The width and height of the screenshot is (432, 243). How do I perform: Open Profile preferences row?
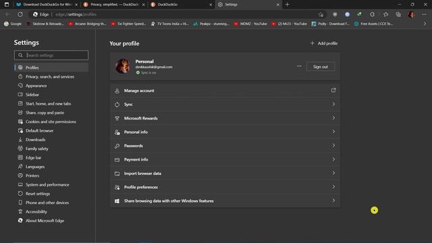click(x=225, y=187)
